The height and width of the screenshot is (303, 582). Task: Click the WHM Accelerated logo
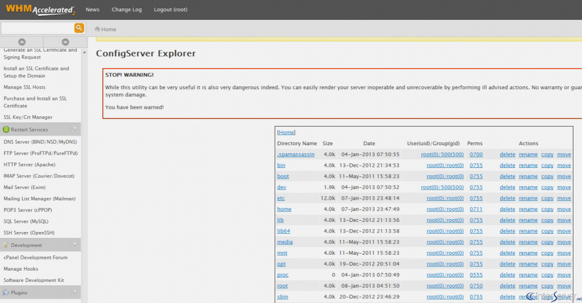(x=40, y=10)
